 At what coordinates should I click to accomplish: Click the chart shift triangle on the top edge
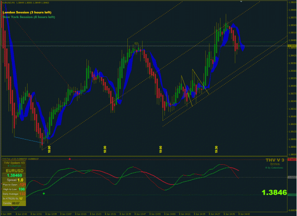point(241,1)
